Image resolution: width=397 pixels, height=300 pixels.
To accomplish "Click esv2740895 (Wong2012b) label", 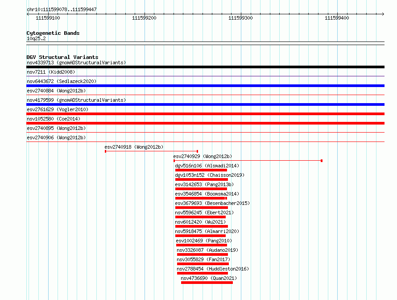I will pos(56,128).
